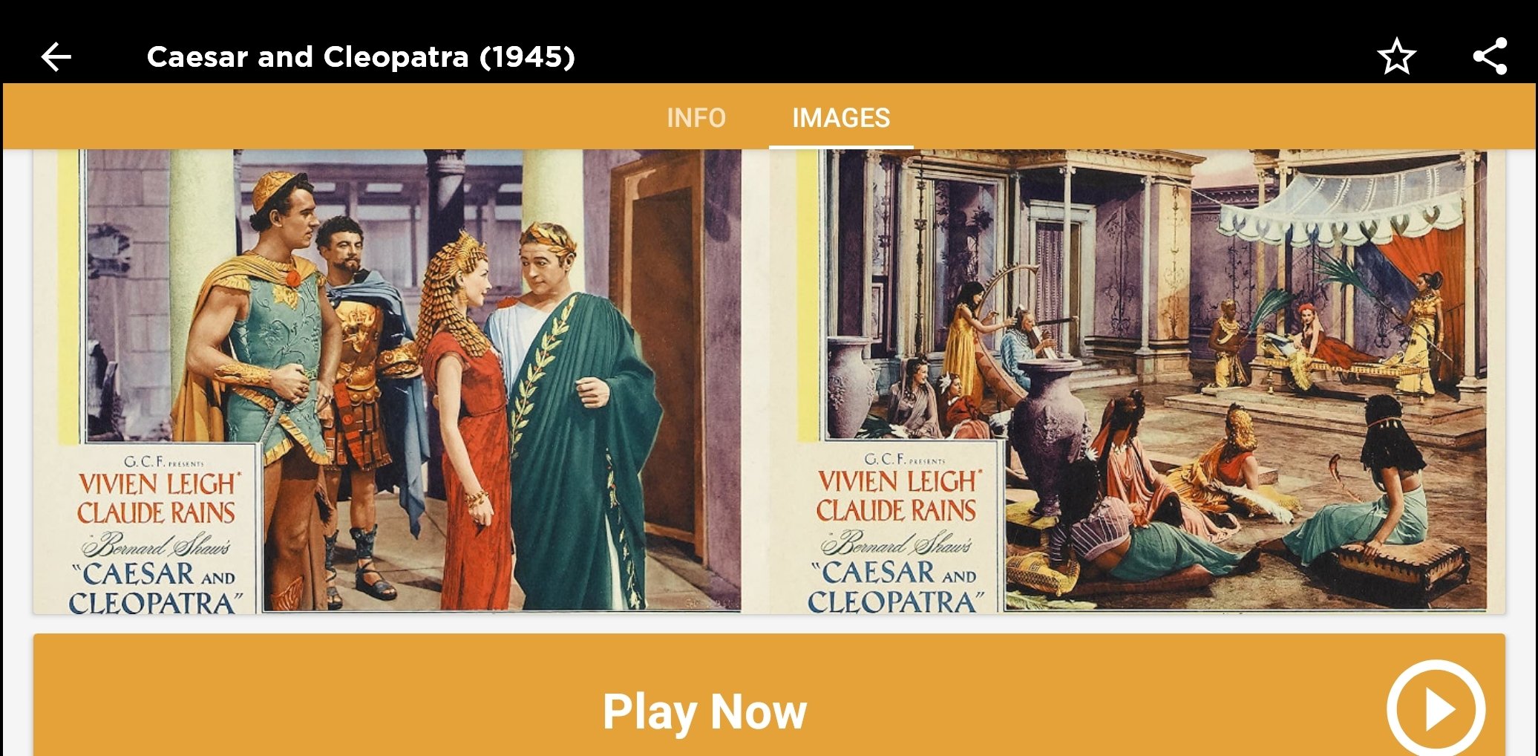Open the left lobby card image
Screen dimensions: 1538x756
(x=401, y=381)
